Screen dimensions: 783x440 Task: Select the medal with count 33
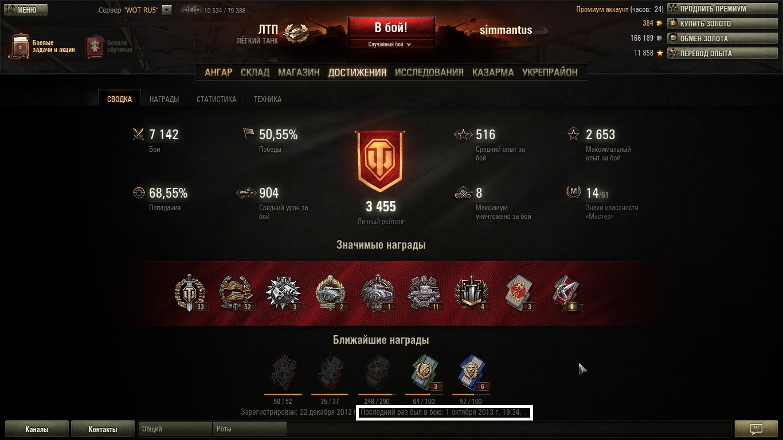190,292
